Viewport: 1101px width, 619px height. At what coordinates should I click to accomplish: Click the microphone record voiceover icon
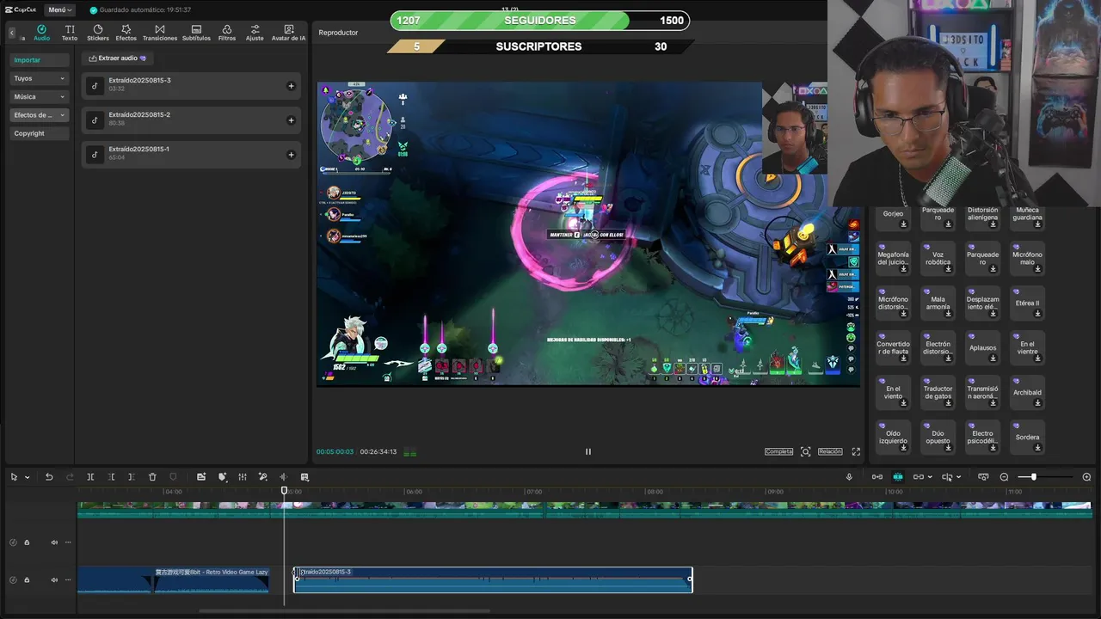(x=849, y=477)
